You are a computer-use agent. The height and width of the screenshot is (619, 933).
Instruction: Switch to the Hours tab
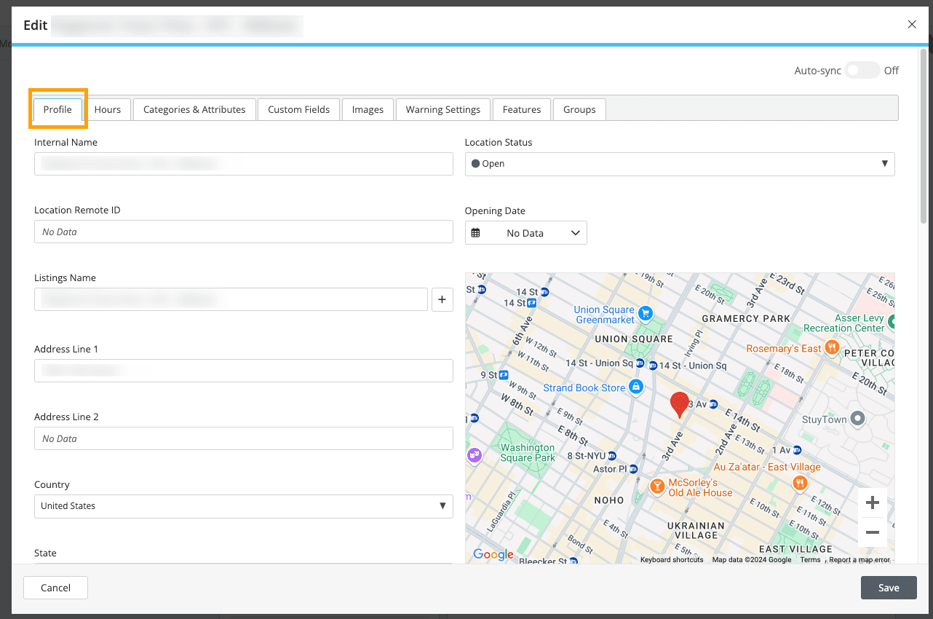tap(108, 109)
